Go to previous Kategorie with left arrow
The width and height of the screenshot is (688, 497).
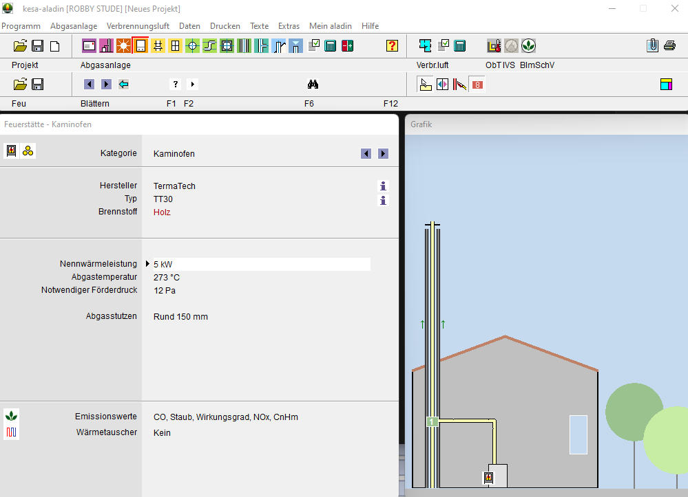tap(366, 154)
